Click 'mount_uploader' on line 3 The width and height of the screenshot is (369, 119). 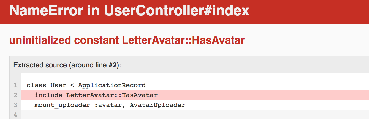point(62,105)
